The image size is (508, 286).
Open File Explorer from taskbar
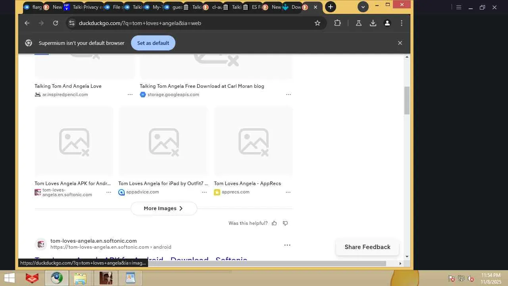tap(80, 278)
